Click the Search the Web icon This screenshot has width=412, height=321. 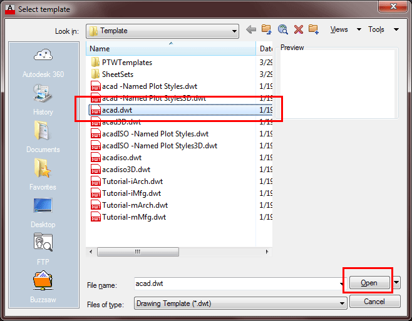[x=283, y=29]
